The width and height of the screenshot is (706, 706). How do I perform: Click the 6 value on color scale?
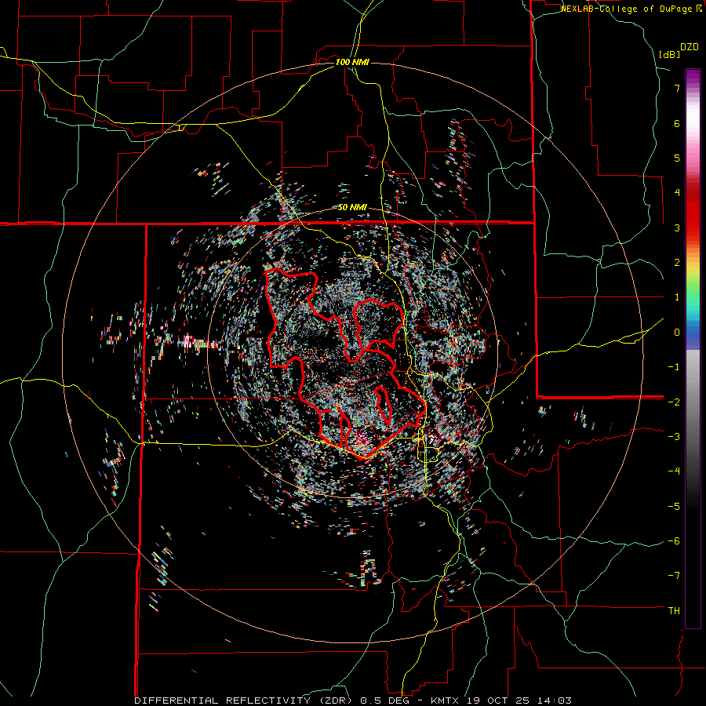(x=677, y=123)
